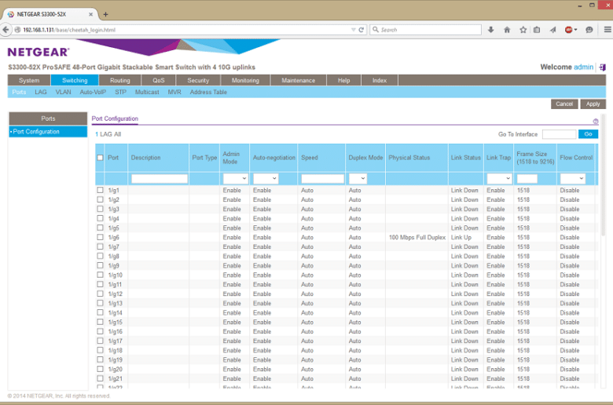The image size is (613, 405).
Task: Go to the STP submenu
Action: coord(120,92)
